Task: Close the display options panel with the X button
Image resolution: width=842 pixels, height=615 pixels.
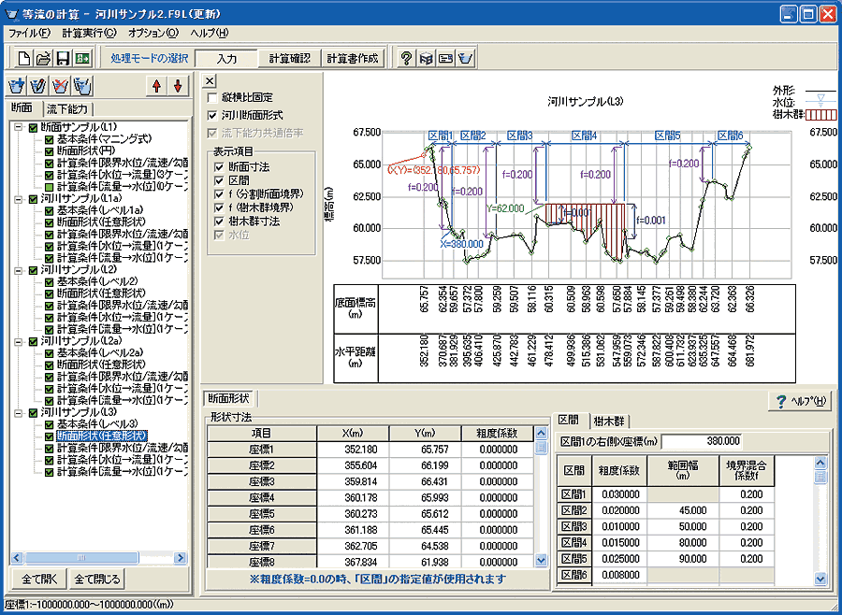Action: coord(210,81)
